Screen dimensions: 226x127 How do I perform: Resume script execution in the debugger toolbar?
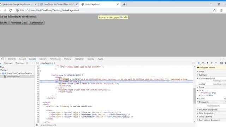click(x=198, y=63)
